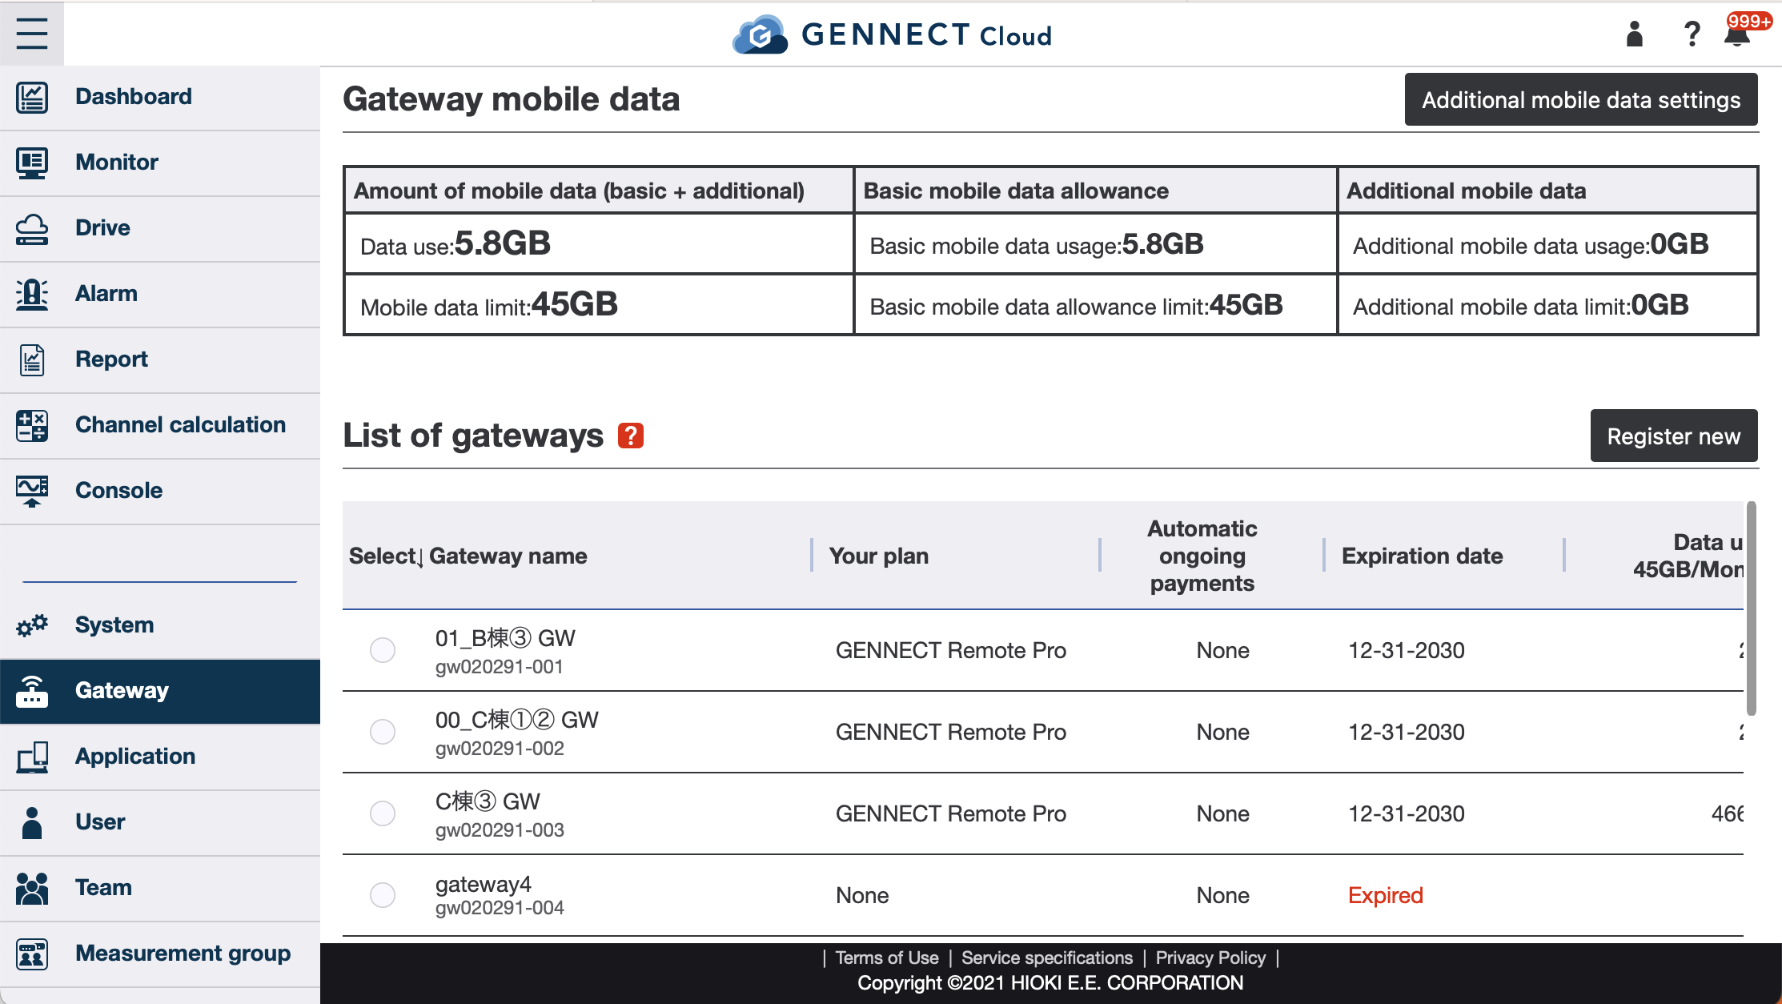The image size is (1782, 1004).
Task: Collapse the sidebar with the hamburger icon
Action: (30, 34)
